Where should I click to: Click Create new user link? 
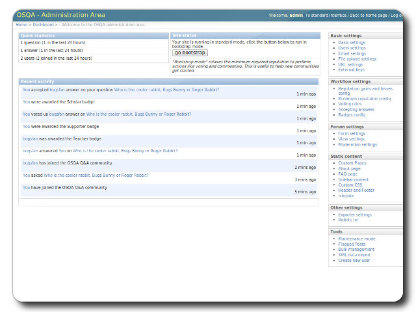coord(354,261)
